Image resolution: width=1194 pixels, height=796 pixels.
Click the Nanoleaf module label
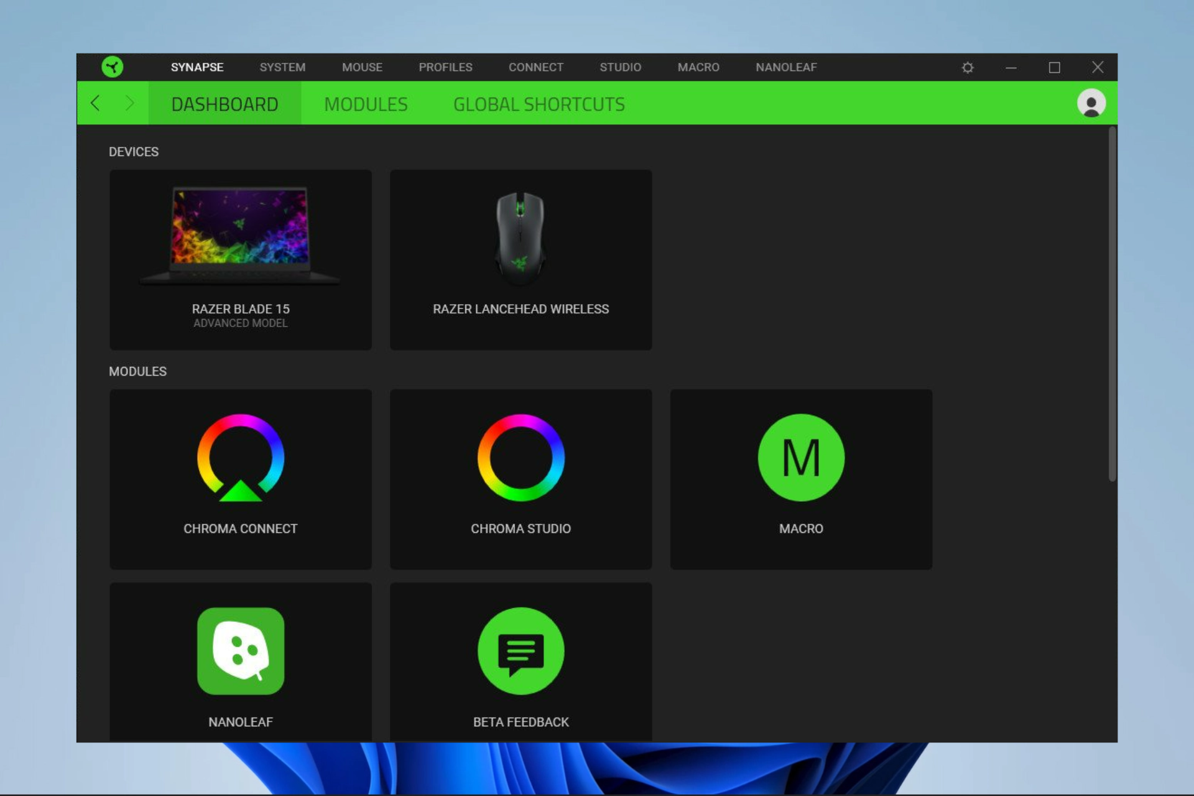(x=241, y=722)
